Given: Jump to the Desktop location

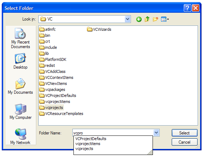Looking at the screenshot, I should pyautogui.click(x=21, y=61).
